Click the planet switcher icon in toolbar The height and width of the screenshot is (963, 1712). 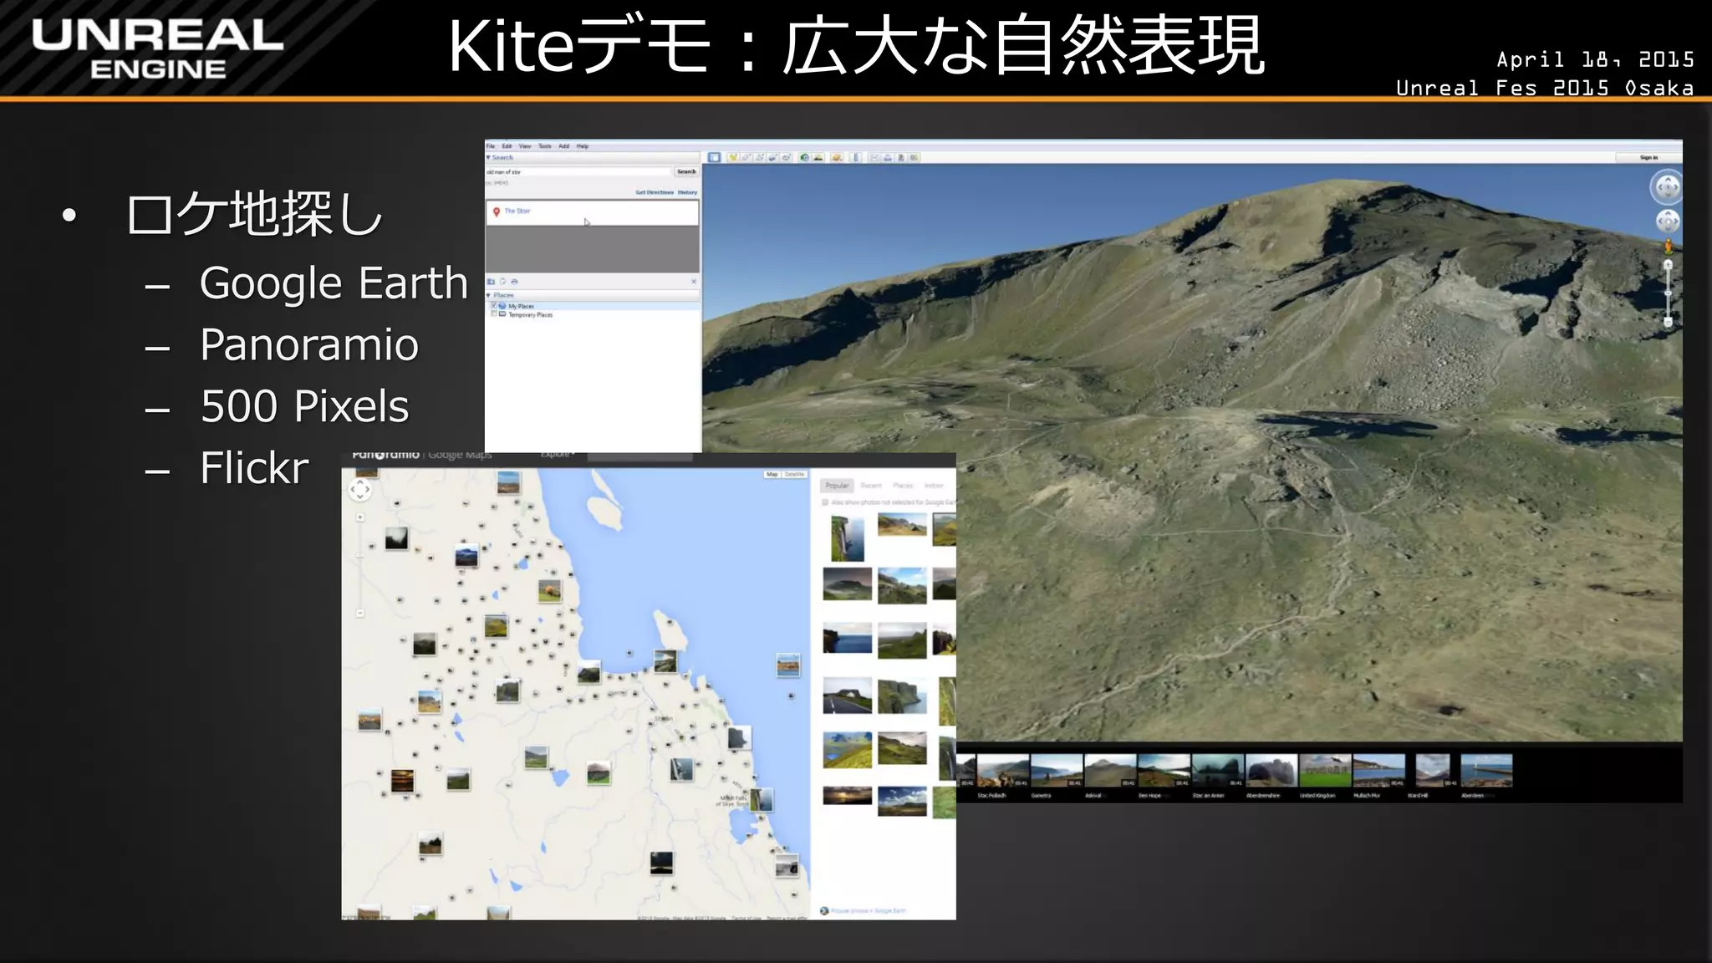click(x=837, y=157)
